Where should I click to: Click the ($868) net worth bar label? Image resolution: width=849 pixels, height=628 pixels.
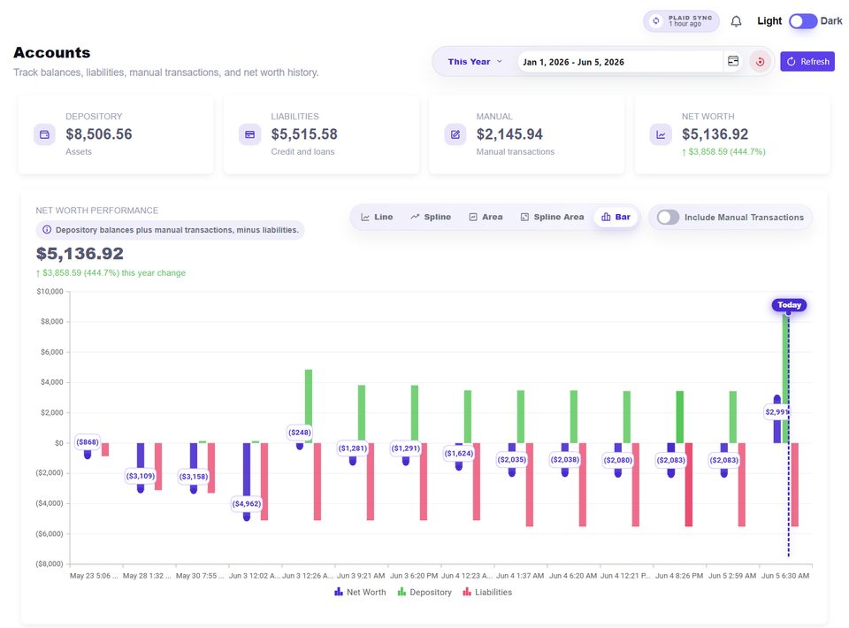[x=88, y=441]
